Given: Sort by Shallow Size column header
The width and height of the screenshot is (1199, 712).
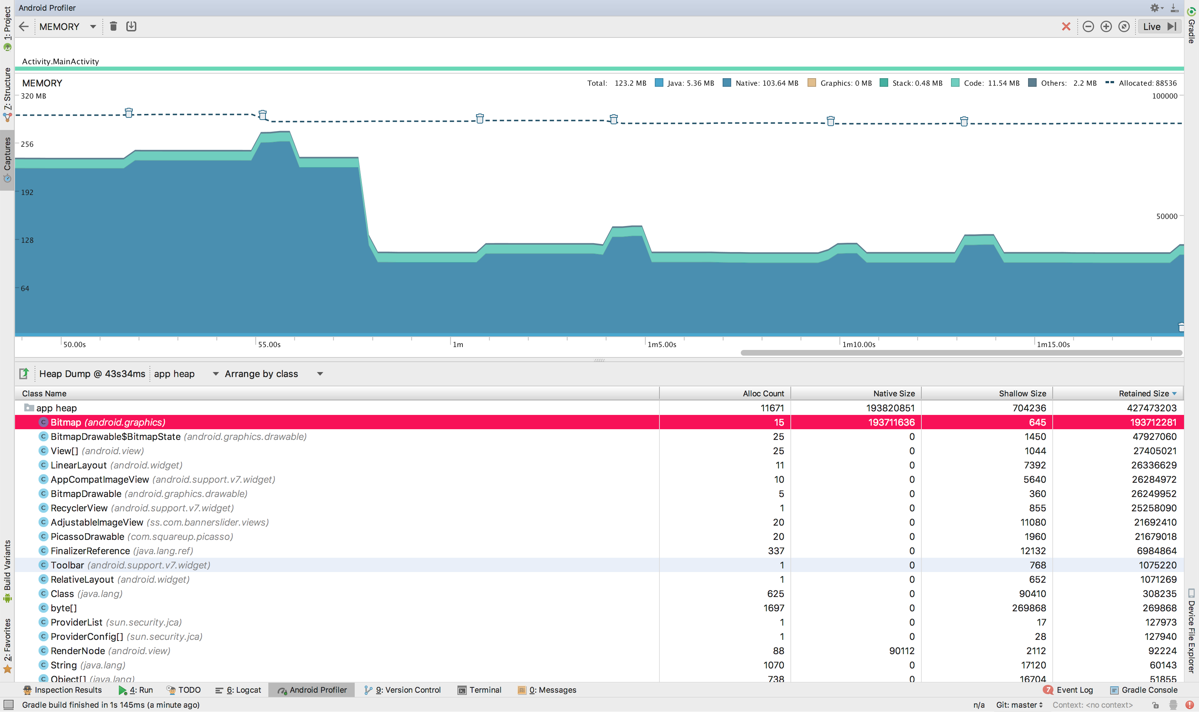Looking at the screenshot, I should (x=987, y=393).
